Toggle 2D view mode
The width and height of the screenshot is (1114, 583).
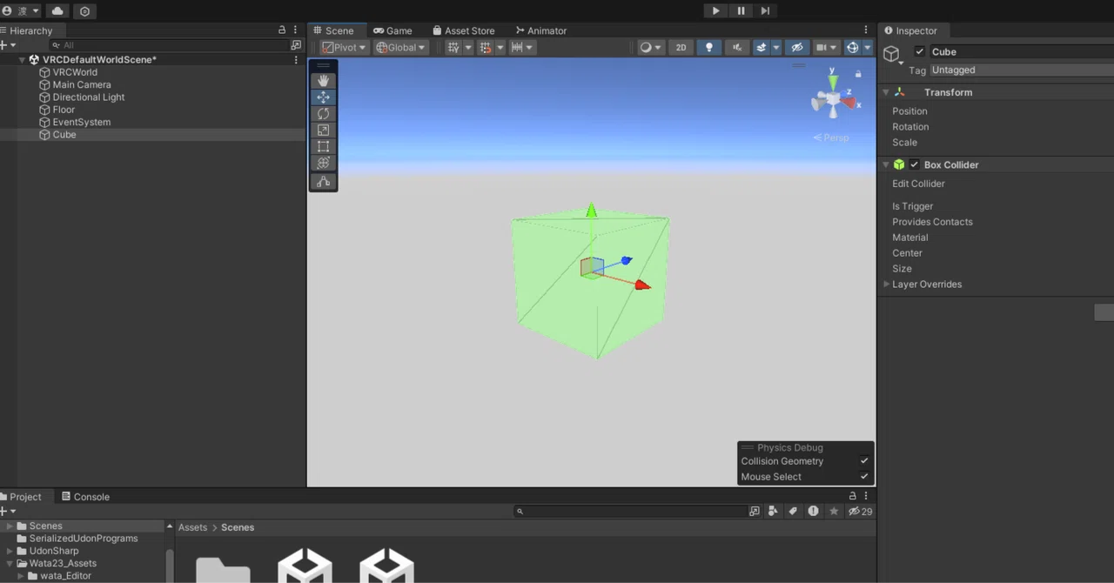681,48
